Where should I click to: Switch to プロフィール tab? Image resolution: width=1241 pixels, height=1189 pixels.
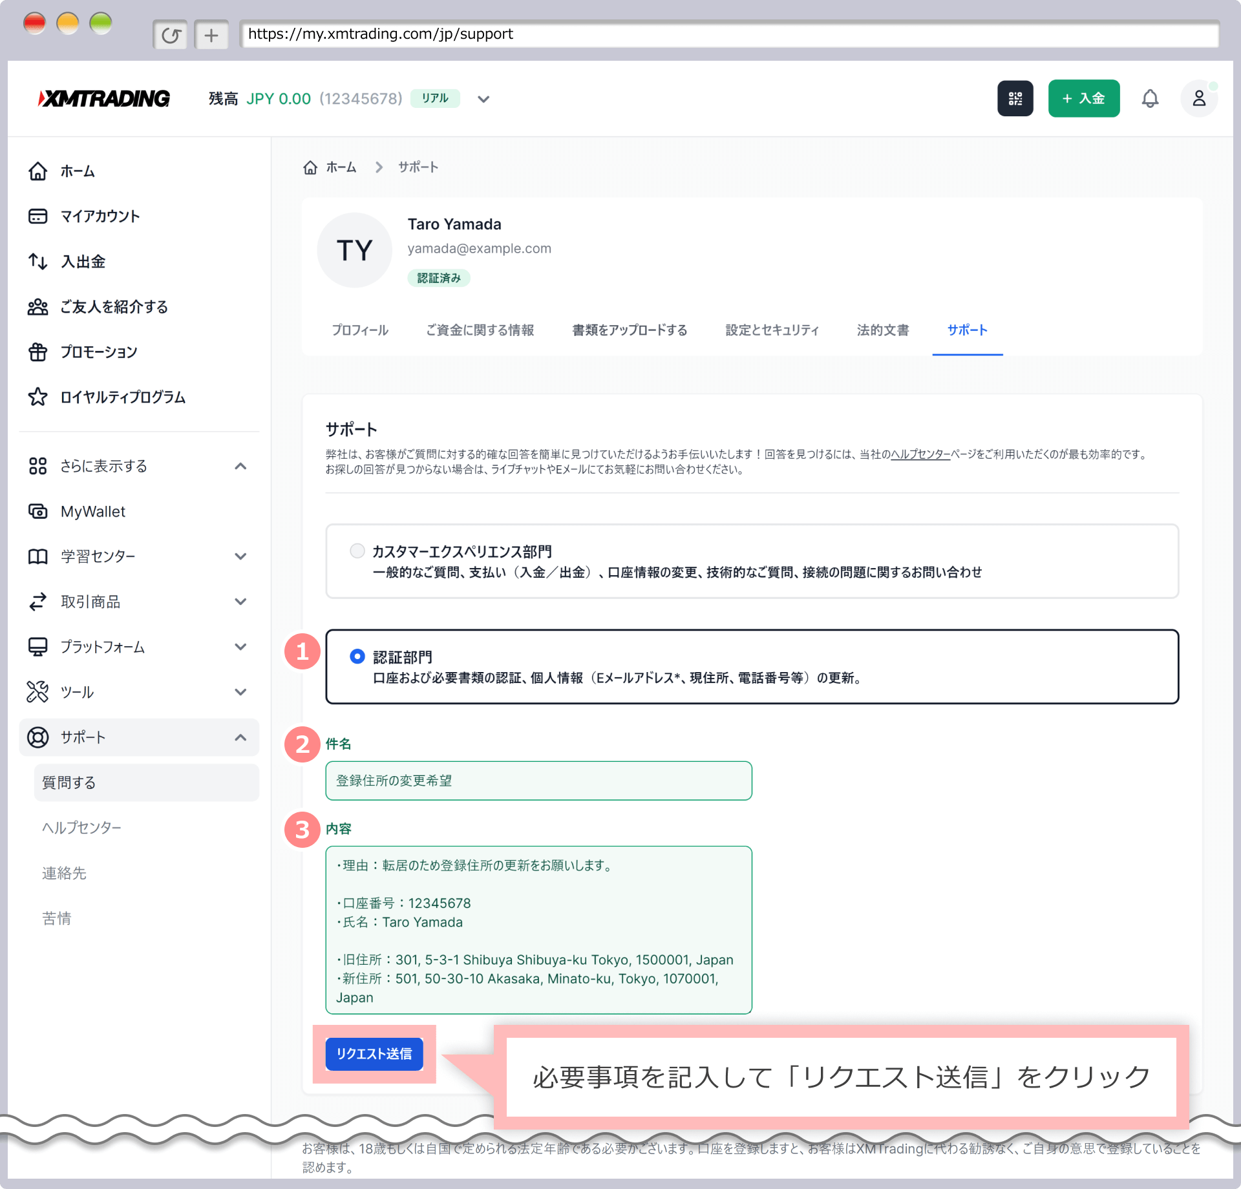360,330
